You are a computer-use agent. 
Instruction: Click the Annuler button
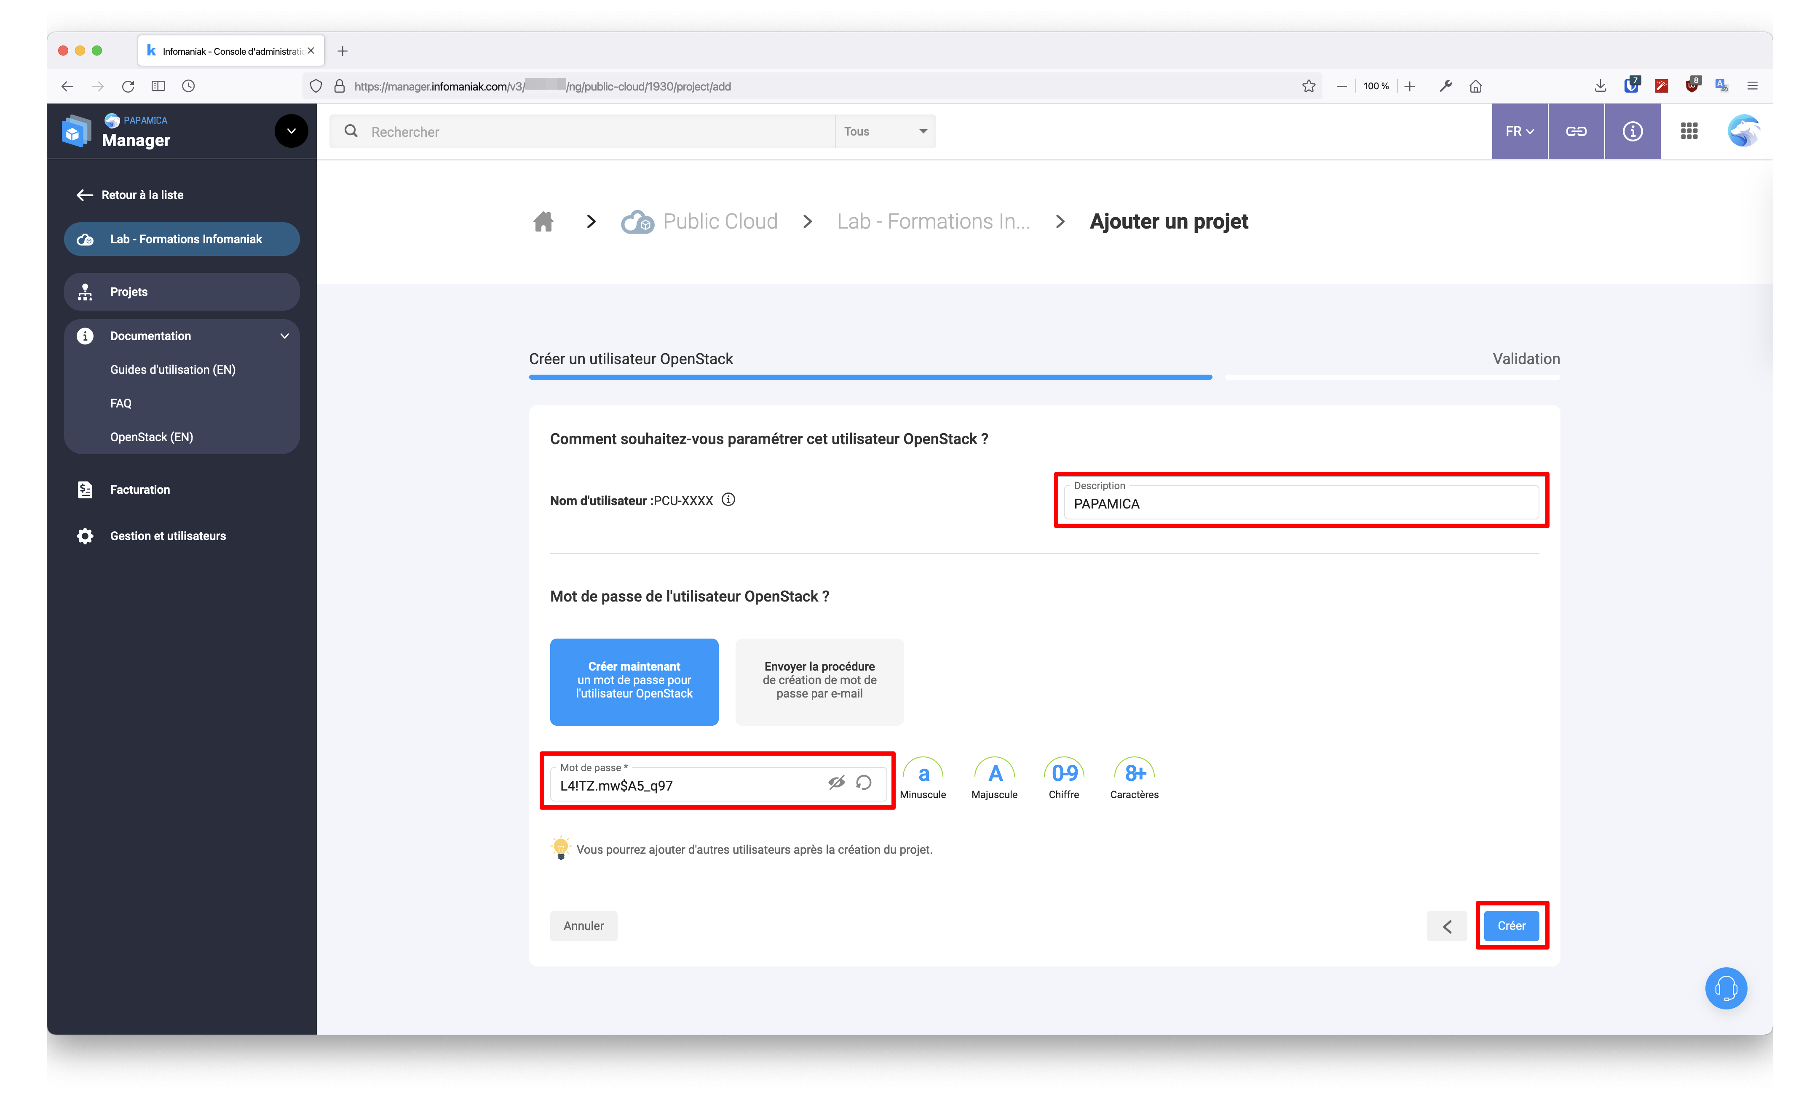click(583, 926)
